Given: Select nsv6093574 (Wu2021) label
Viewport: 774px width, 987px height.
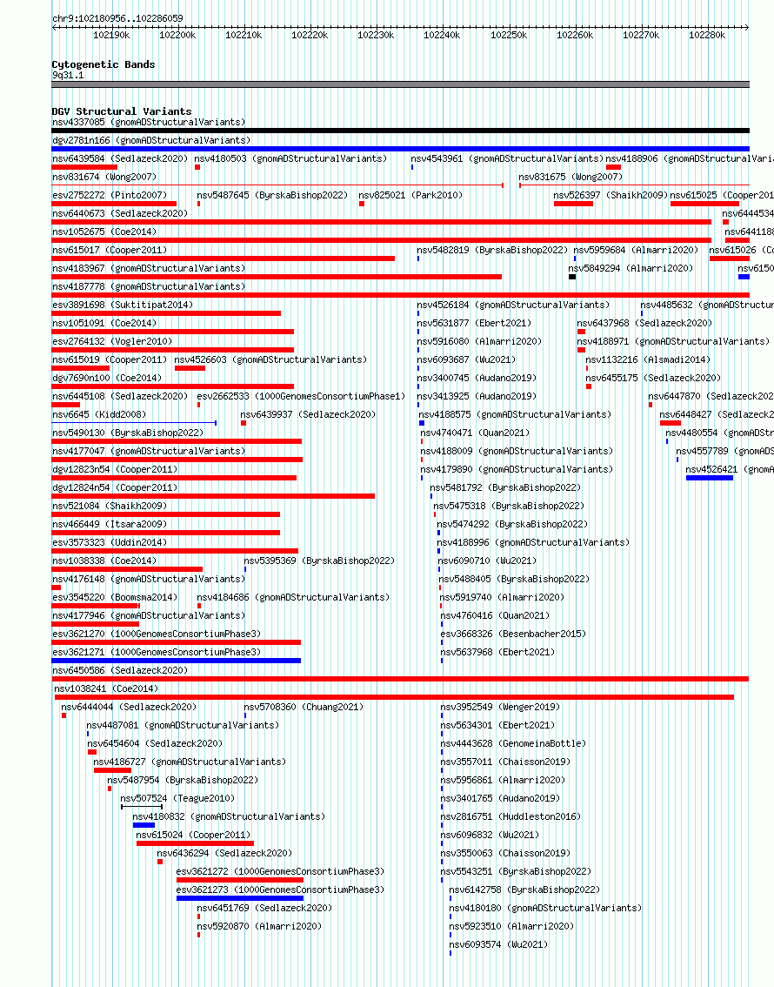Looking at the screenshot, I should 498,943.
